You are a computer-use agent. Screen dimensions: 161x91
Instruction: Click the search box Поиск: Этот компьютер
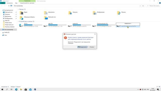(153, 6)
